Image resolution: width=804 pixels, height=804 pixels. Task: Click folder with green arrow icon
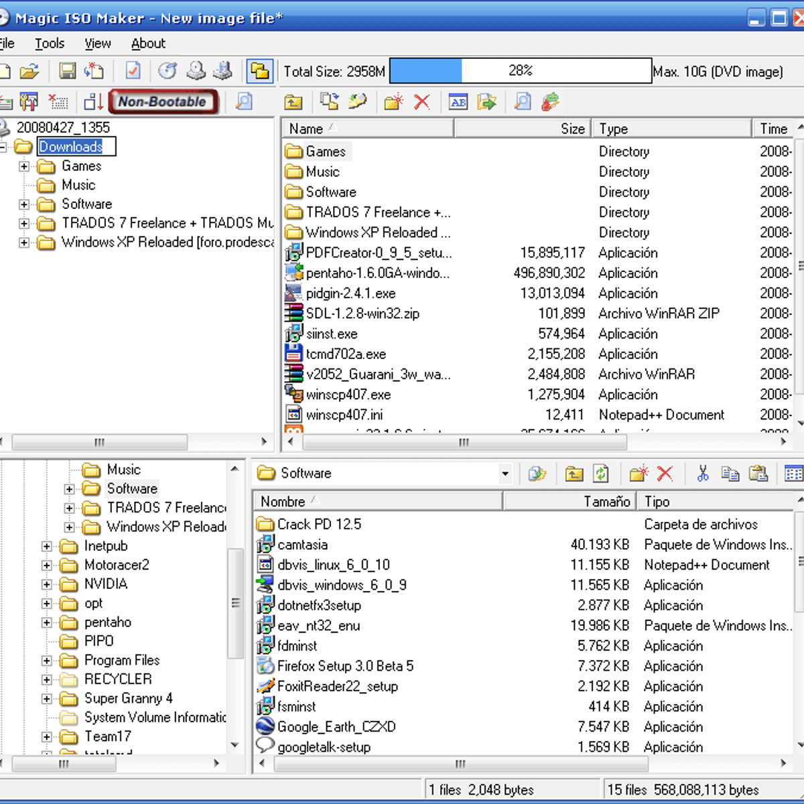(486, 102)
